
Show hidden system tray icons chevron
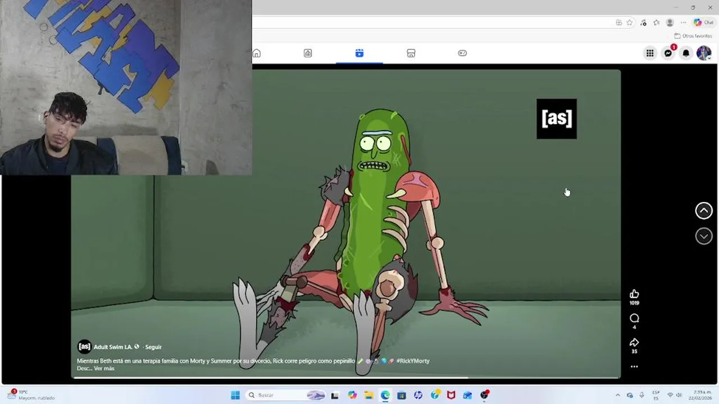coord(618,395)
